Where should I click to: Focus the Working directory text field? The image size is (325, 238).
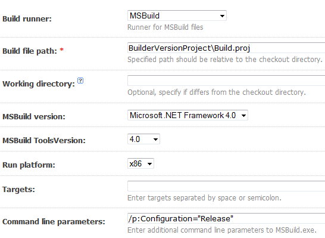pyautogui.click(x=226, y=81)
